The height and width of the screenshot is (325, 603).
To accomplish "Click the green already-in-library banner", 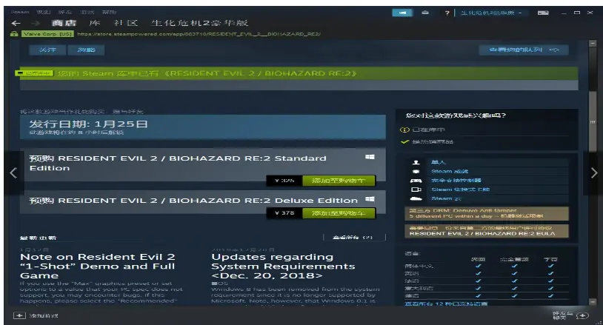I will [299, 73].
